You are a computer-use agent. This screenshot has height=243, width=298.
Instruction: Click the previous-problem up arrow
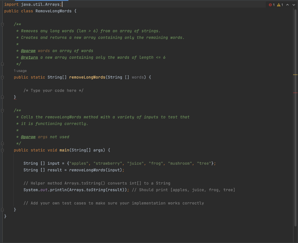(288, 5)
